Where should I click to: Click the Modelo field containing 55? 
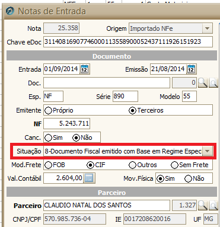[x=189, y=97]
